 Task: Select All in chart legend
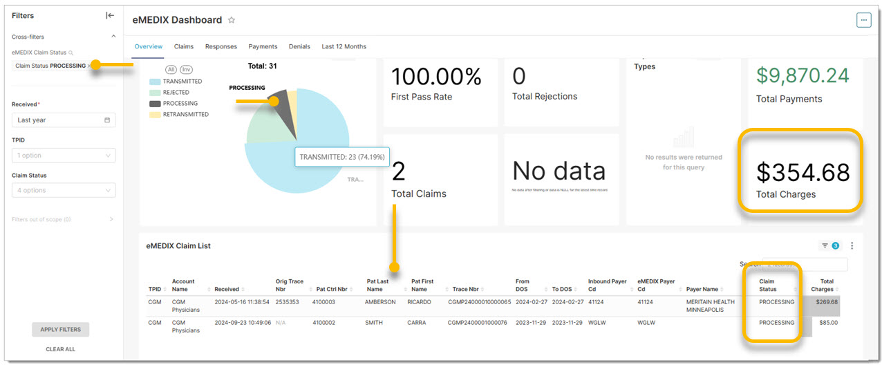(x=171, y=70)
